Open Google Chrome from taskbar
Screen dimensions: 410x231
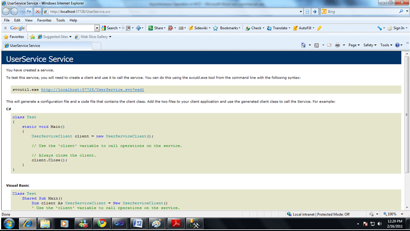(x=102, y=224)
